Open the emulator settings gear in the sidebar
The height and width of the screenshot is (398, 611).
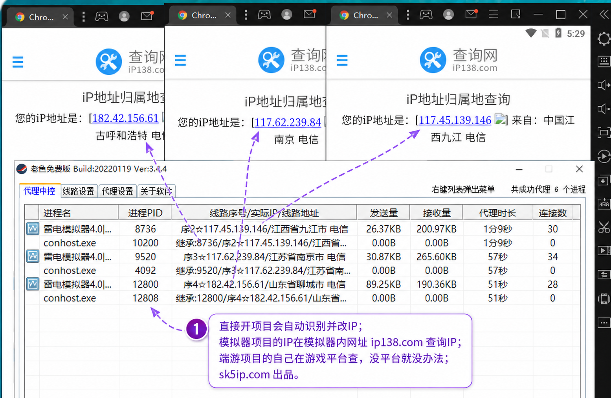coord(604,39)
